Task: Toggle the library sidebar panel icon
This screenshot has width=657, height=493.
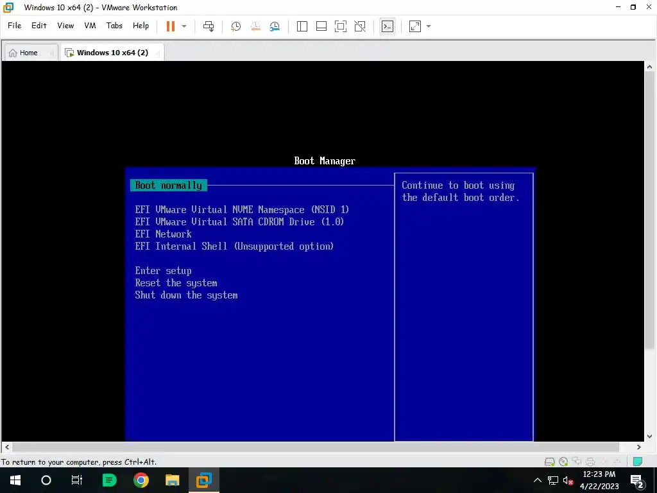Action: (302, 26)
